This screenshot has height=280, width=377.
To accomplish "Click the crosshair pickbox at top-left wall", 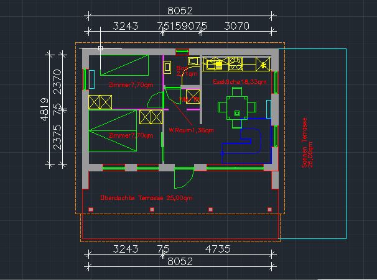I will click(x=101, y=48).
